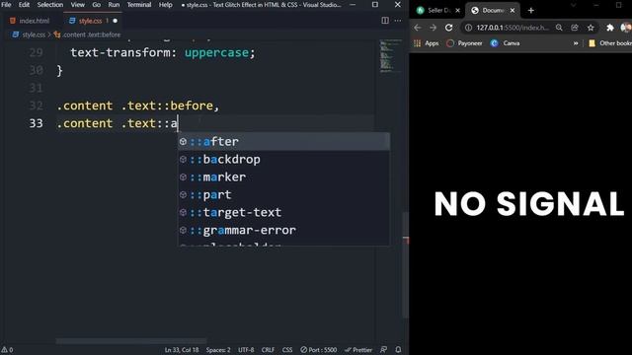The height and width of the screenshot is (355, 632).
Task: Change language mode via CSS
Action: 287,350
